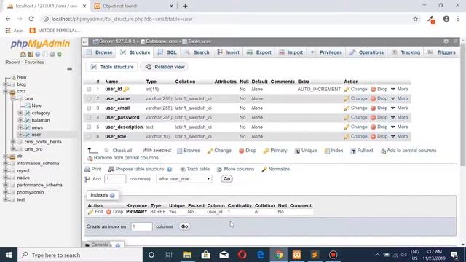The image size is (466, 262).
Task: Reload the page in Chrome
Action: click(x=31, y=19)
